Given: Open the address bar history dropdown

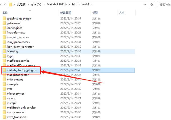Looking at the screenshot, I should 145,5.
